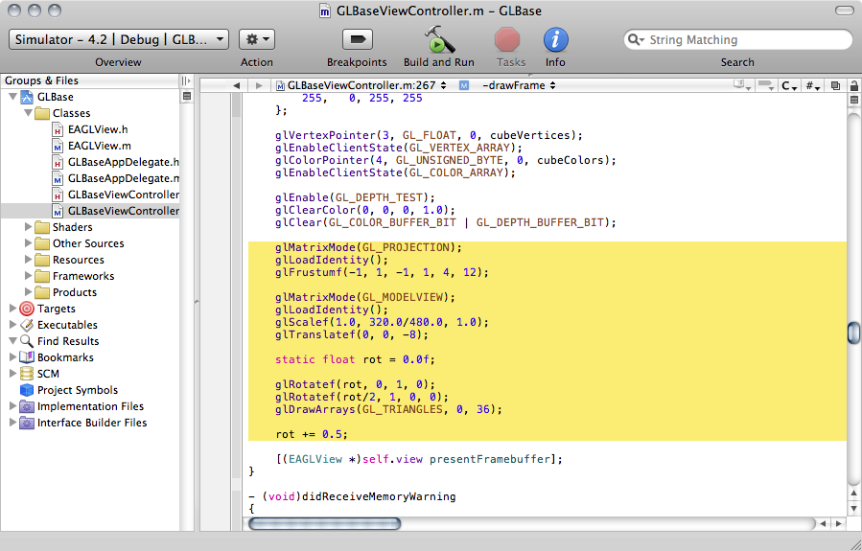Open the breakpoints popup in navigation bar
Screen dimensions: 862x551
click(x=766, y=85)
